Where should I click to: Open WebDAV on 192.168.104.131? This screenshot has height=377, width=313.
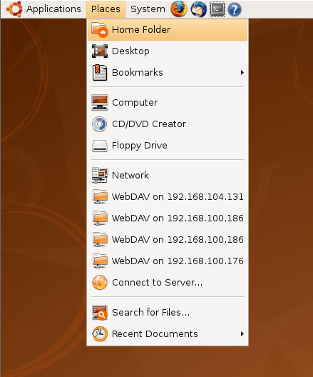[168, 196]
